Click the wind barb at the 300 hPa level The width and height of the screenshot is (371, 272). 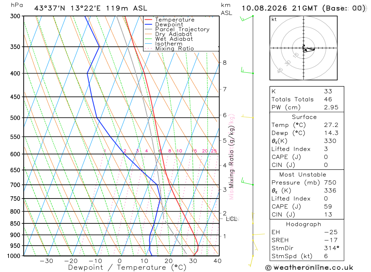[x=247, y=18]
